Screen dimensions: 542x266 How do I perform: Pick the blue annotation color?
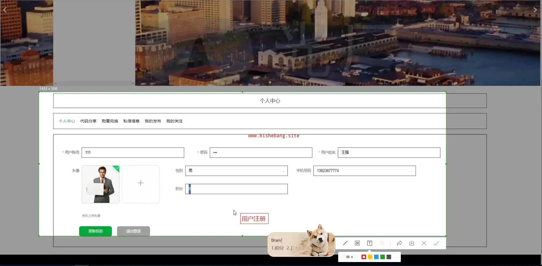tap(376, 257)
